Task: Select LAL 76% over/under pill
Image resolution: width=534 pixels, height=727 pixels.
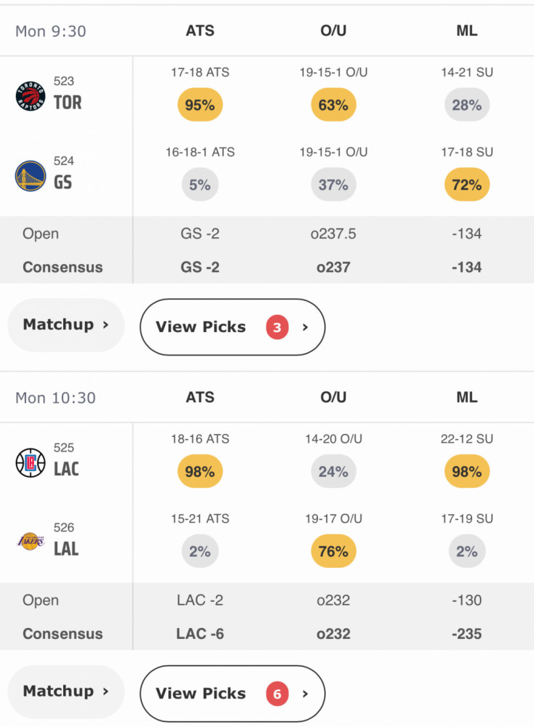Action: coord(333,552)
